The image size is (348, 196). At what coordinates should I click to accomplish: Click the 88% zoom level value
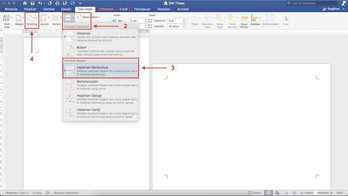[x=339, y=193]
